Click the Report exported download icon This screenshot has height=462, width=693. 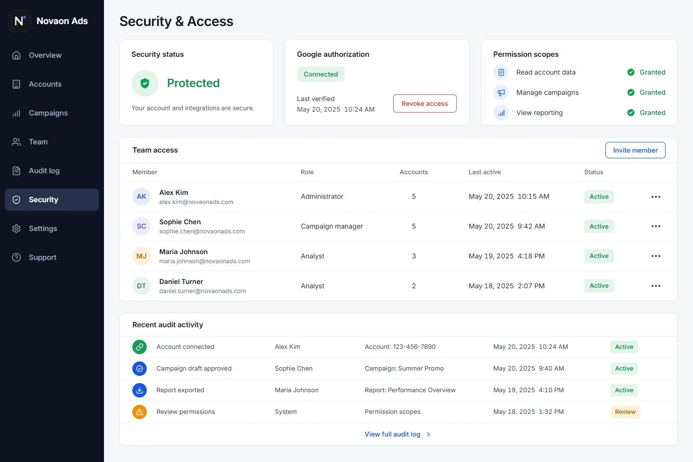140,390
